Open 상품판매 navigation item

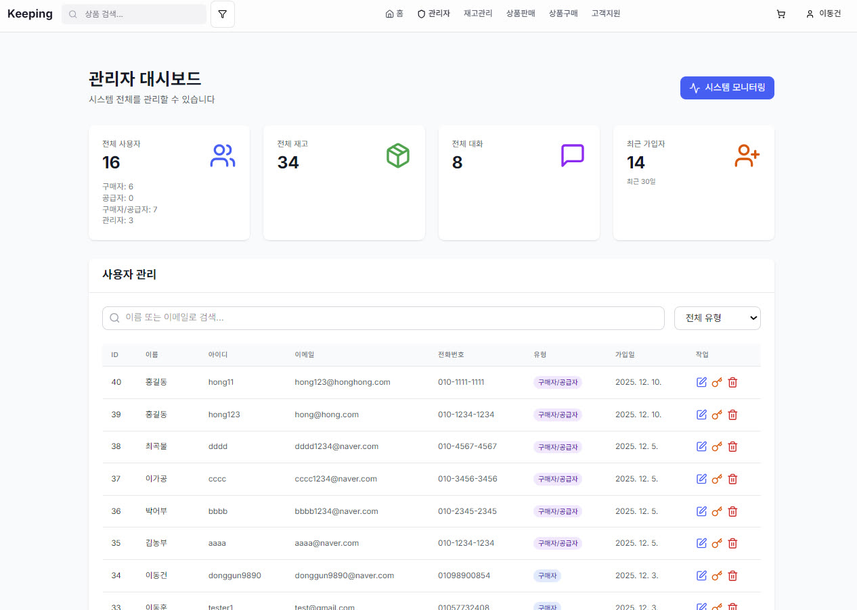pyautogui.click(x=521, y=14)
